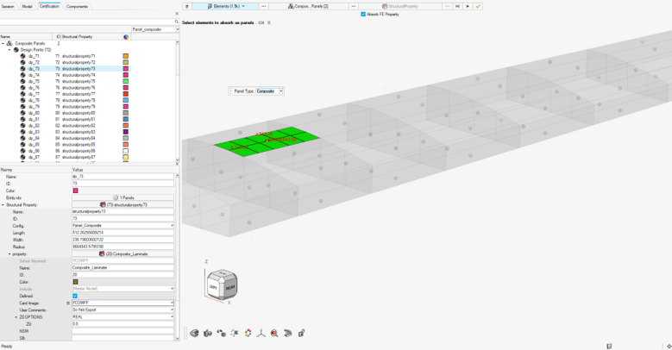This screenshot has width=672, height=350.
Task: Click the color wheel column header icon
Action: point(125,37)
